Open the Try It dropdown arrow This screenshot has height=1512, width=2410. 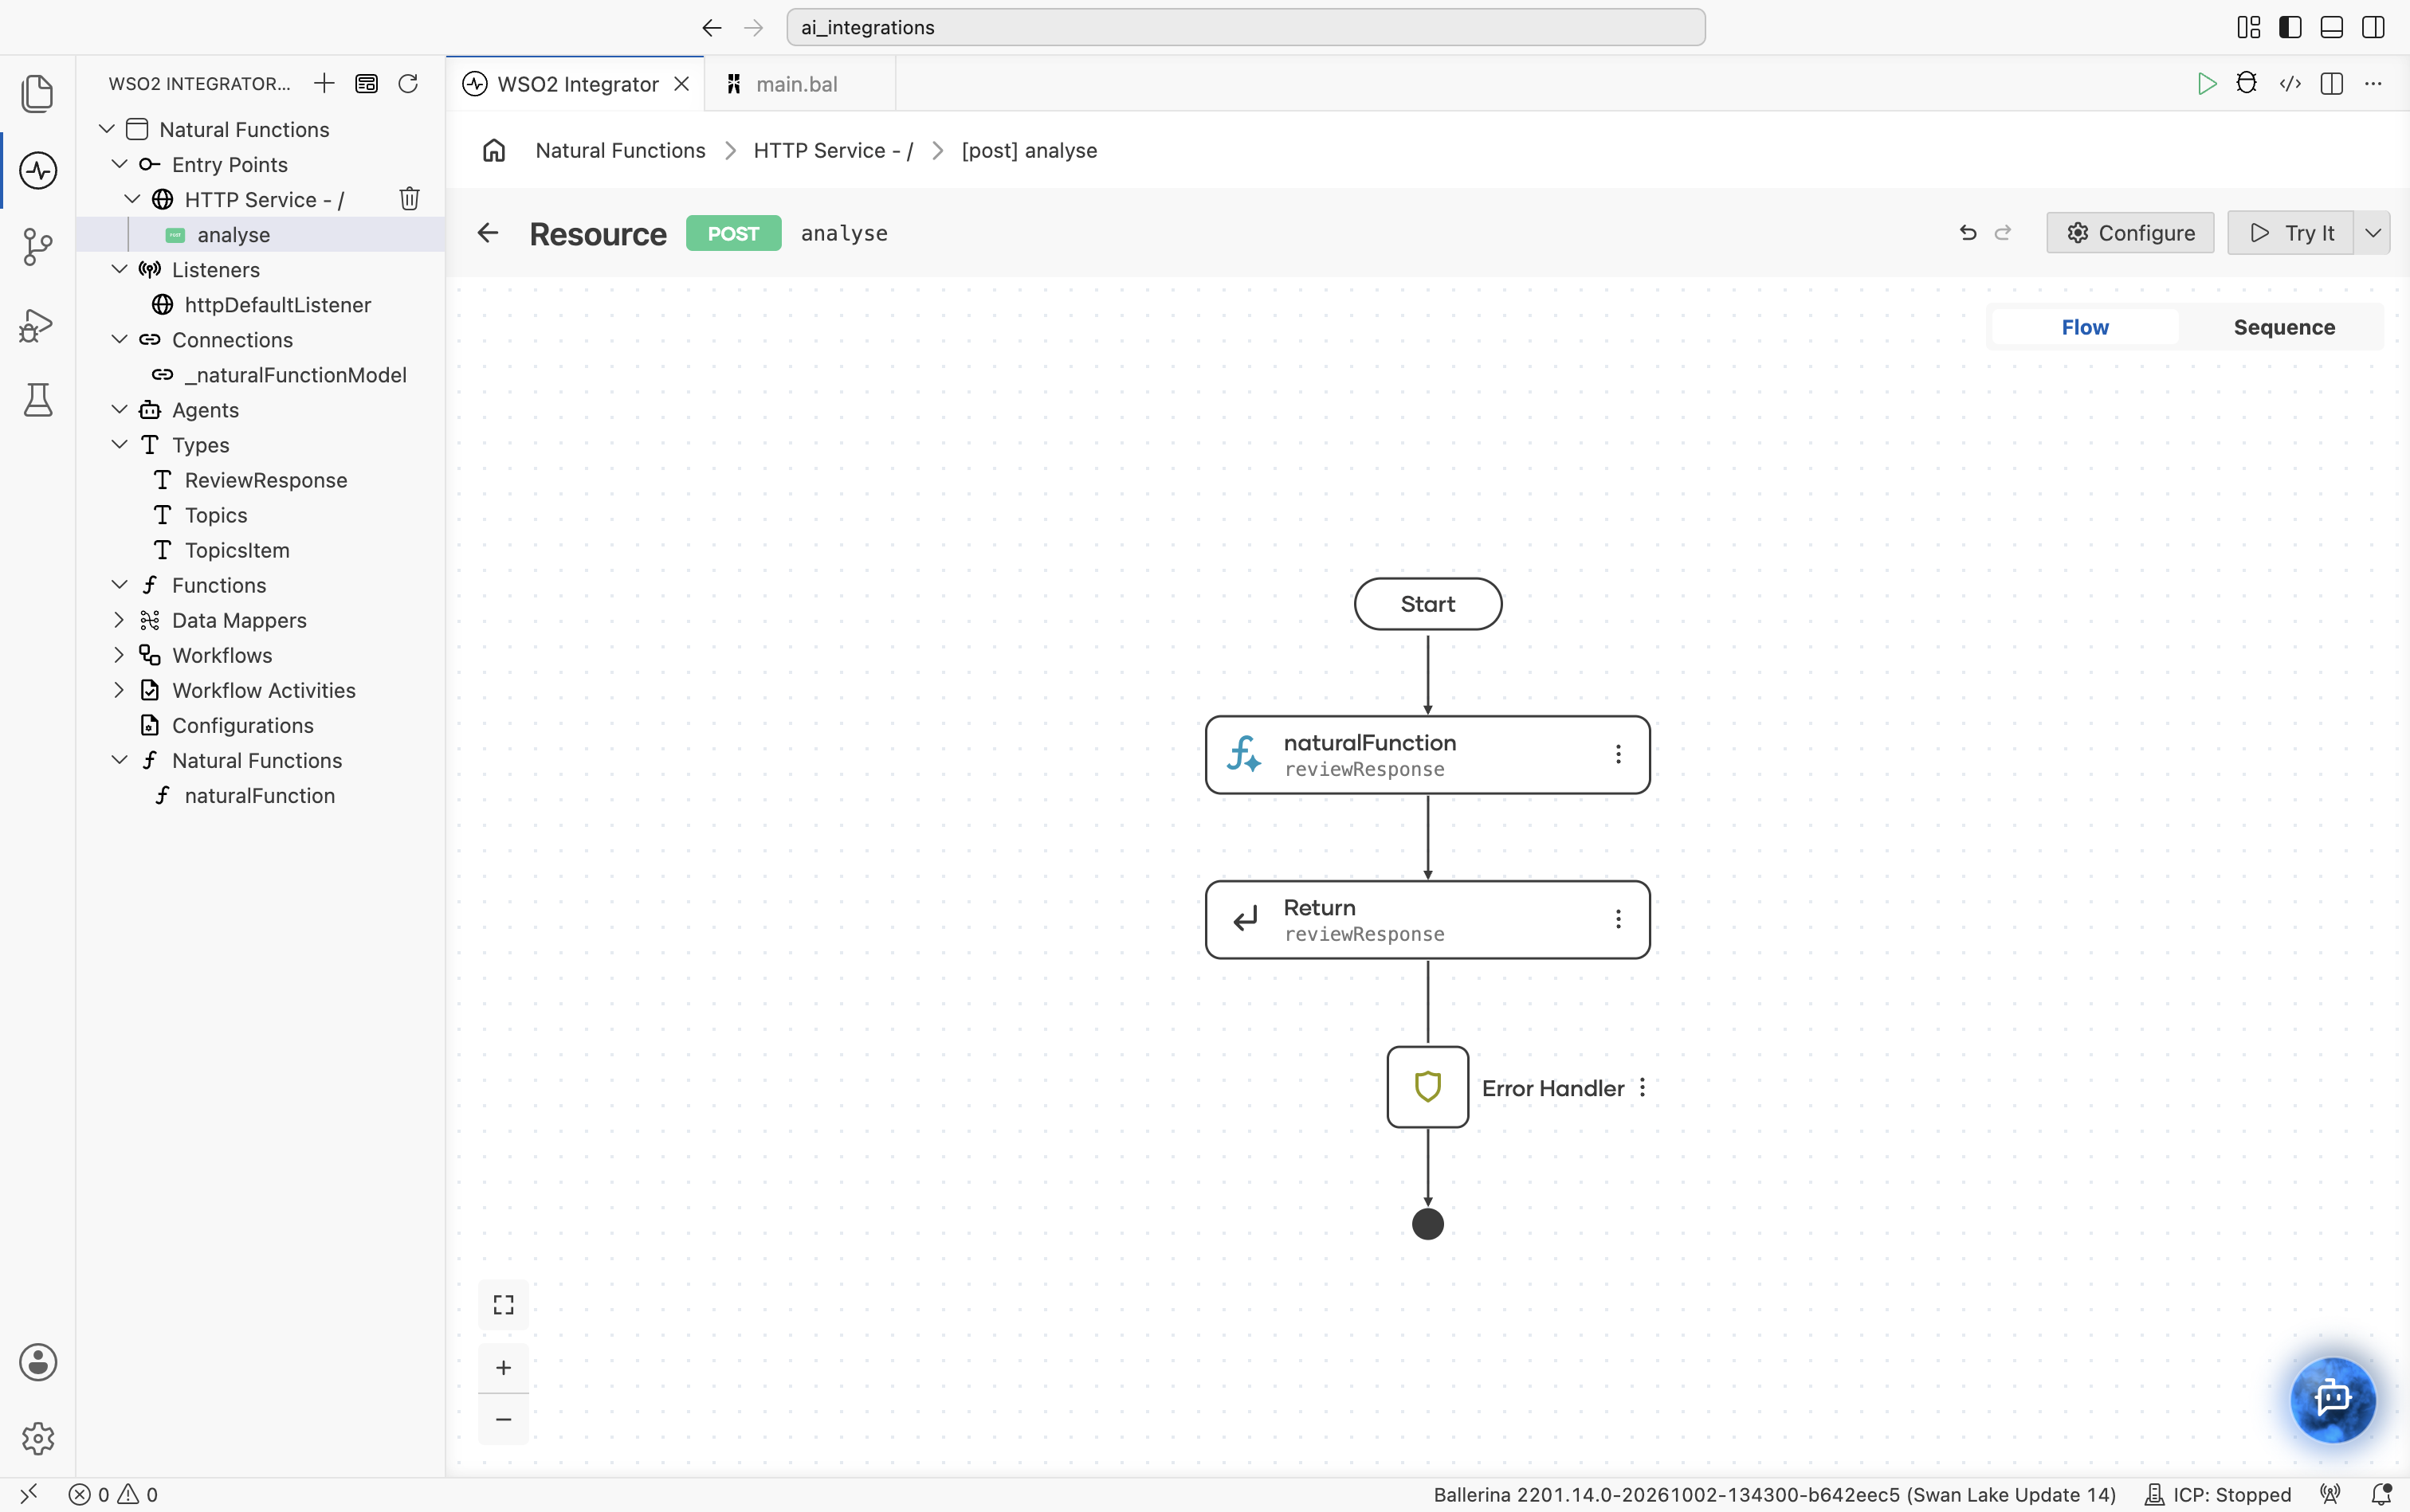2372,233
